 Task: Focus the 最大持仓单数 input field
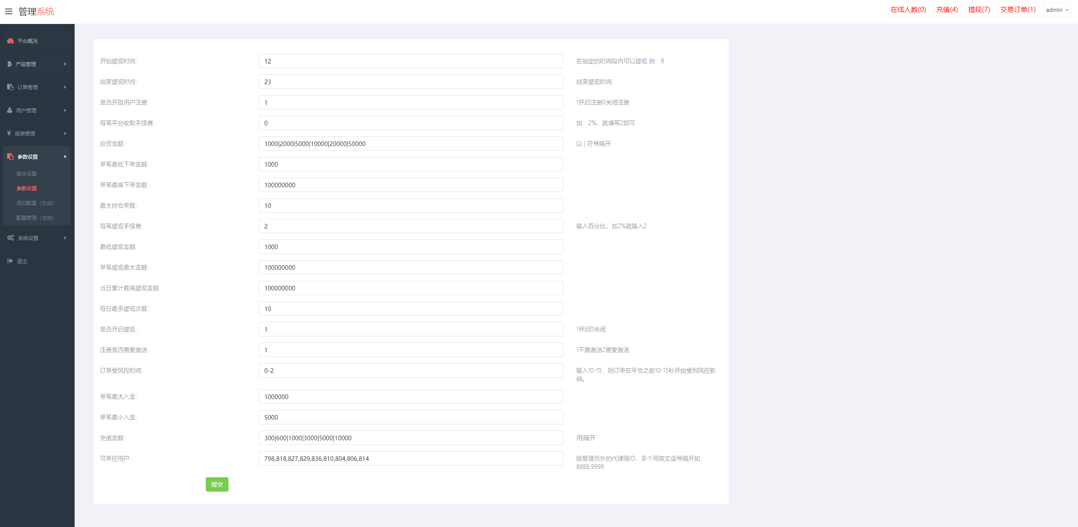[x=411, y=205]
